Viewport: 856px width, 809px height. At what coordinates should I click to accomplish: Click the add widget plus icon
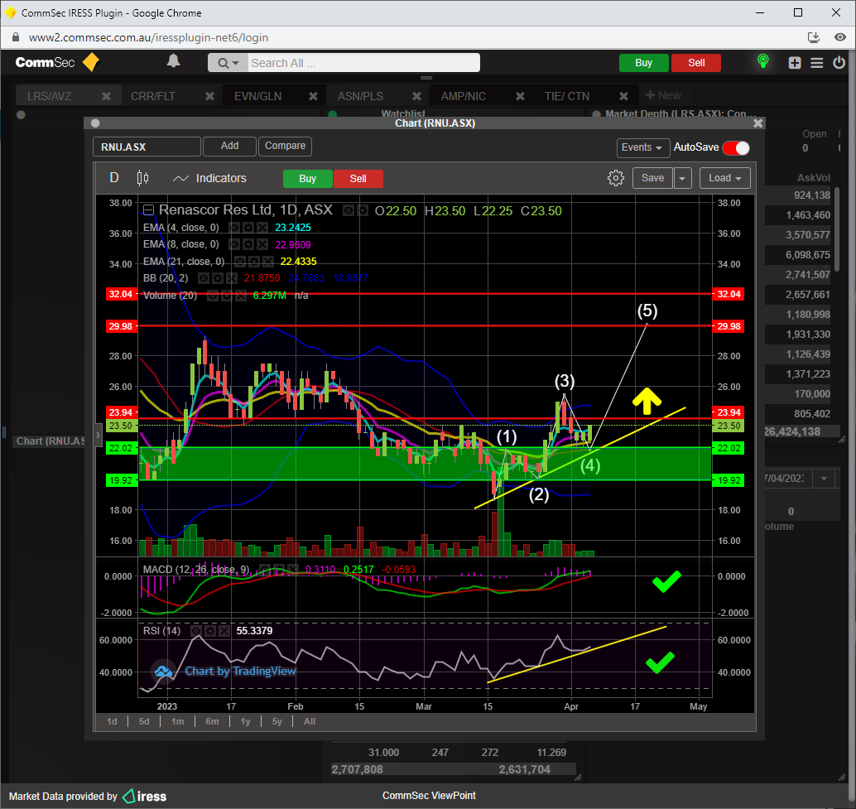[x=795, y=63]
